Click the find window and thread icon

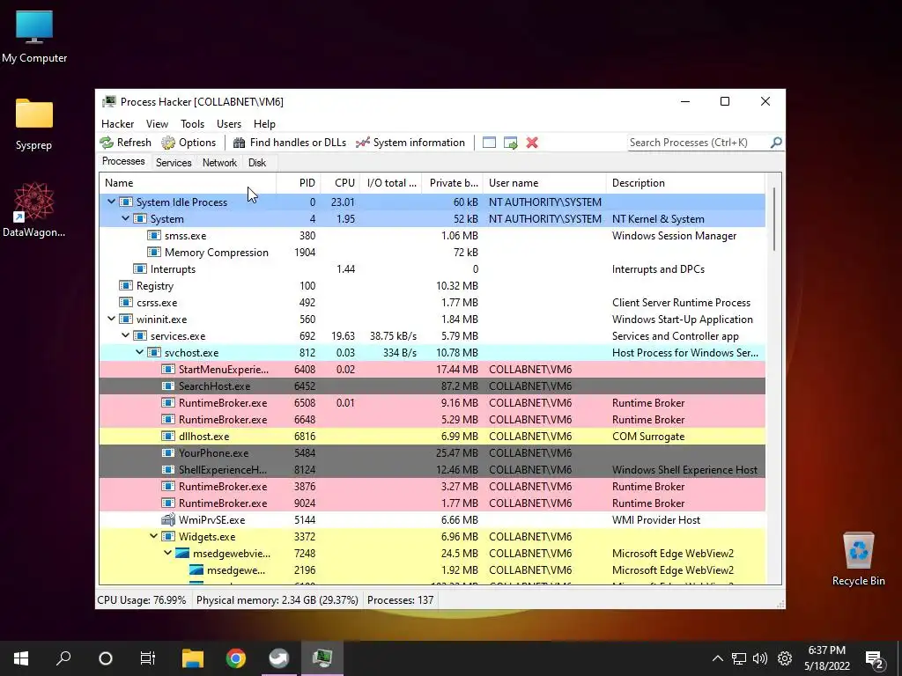[510, 143]
